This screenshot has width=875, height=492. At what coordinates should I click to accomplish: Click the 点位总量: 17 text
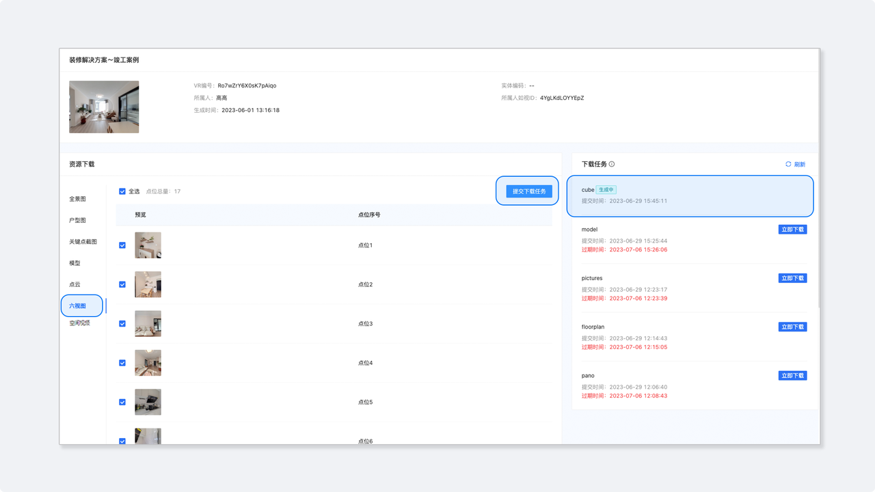163,191
